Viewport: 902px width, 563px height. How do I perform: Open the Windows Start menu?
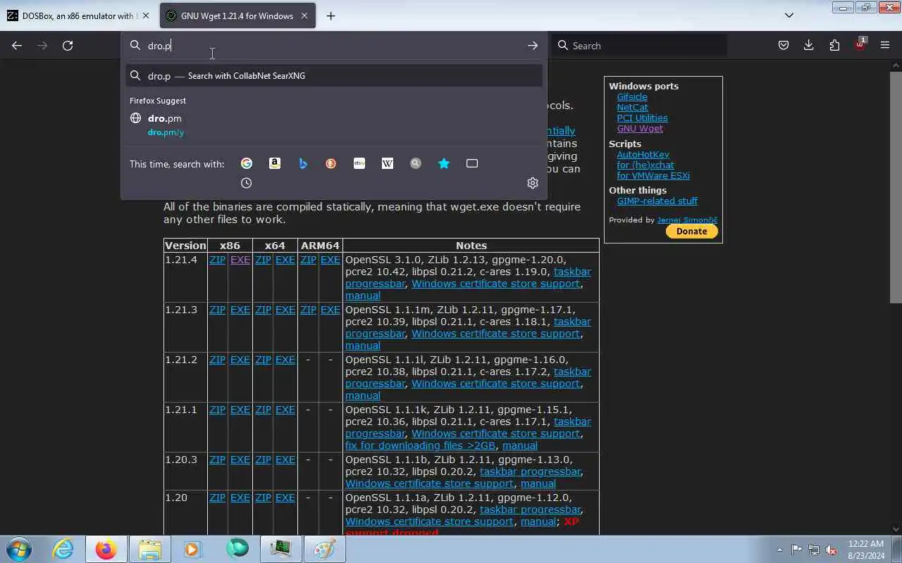(x=19, y=549)
